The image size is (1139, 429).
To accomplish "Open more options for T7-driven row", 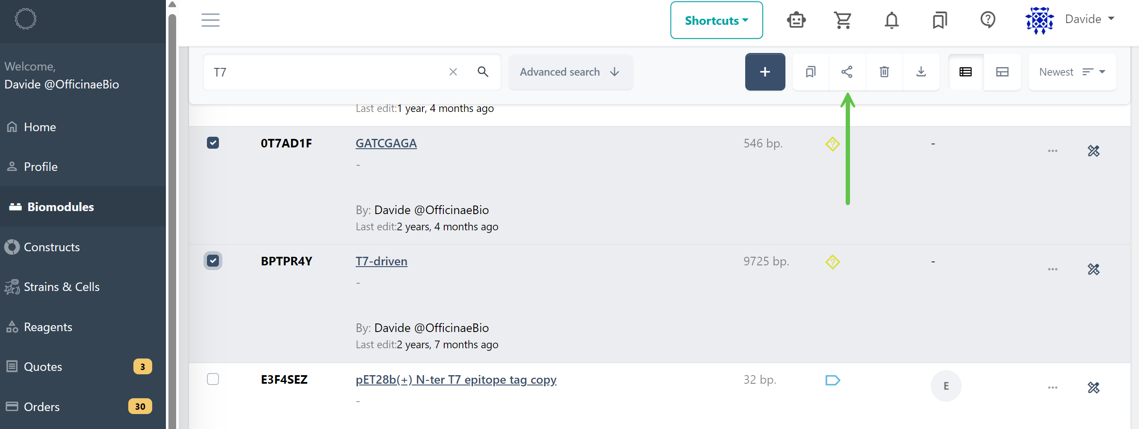I will point(1052,269).
